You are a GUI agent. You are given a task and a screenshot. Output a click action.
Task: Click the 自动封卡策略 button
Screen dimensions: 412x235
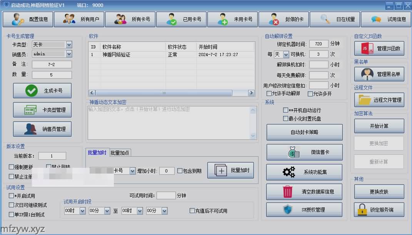[x=304, y=132]
